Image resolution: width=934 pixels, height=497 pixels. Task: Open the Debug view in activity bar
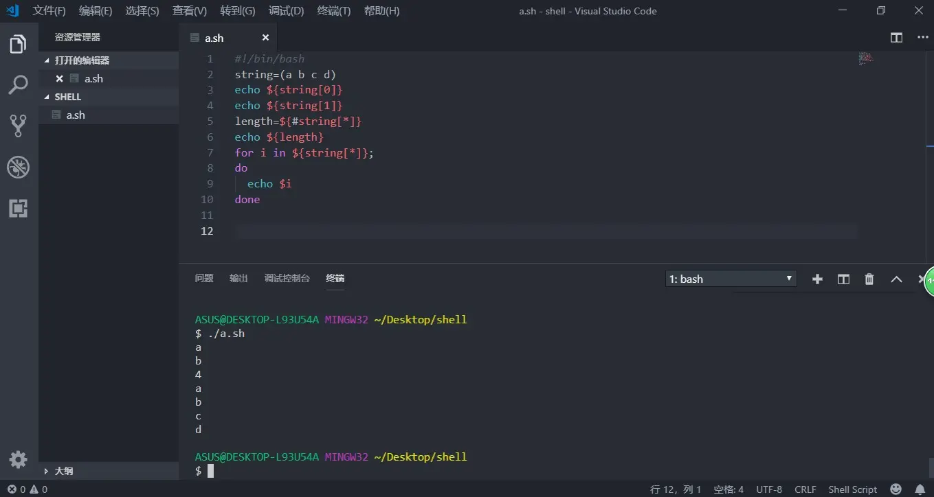coord(18,167)
